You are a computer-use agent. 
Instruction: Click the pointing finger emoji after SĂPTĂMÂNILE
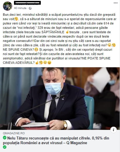67,32
